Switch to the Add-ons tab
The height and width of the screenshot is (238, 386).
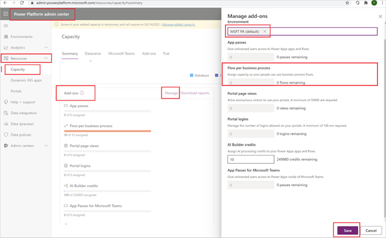tap(149, 53)
